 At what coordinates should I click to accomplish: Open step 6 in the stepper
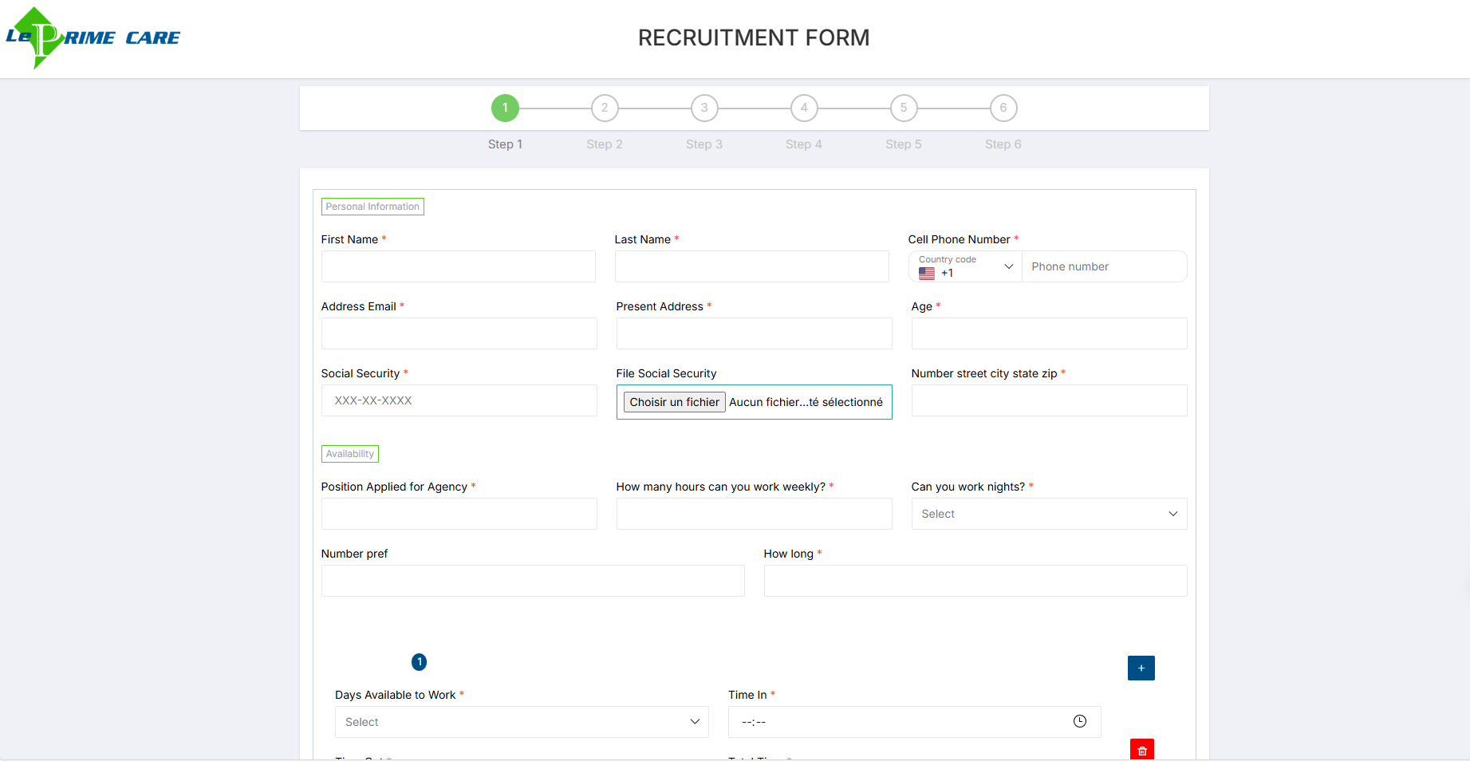click(1003, 108)
